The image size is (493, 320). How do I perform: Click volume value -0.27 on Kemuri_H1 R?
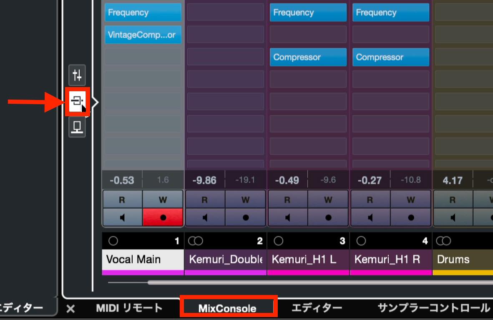(370, 180)
